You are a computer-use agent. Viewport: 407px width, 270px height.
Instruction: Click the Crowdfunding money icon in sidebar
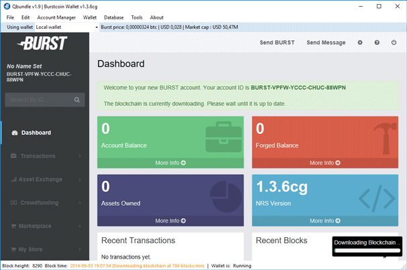pyautogui.click(x=13, y=202)
